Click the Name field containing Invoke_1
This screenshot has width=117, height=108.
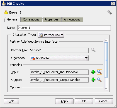[x=64, y=28]
